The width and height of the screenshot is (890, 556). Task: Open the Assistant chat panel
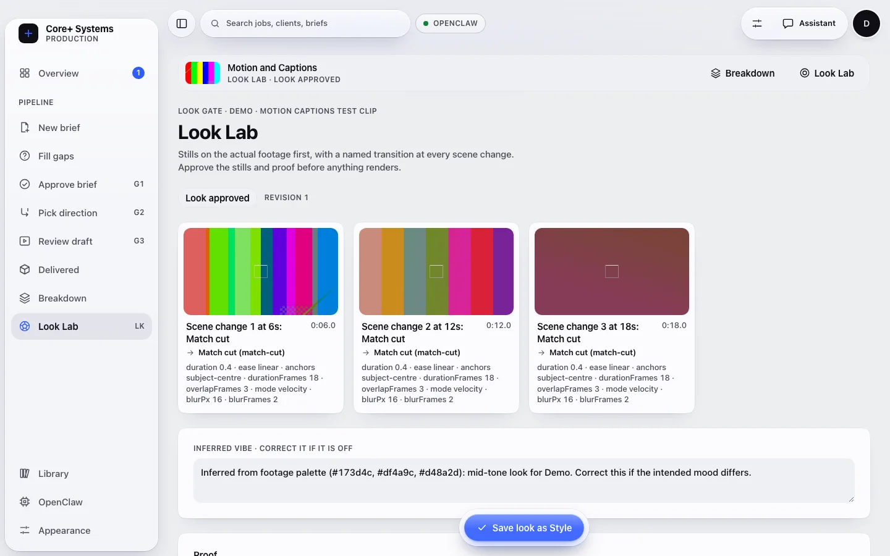pos(809,23)
